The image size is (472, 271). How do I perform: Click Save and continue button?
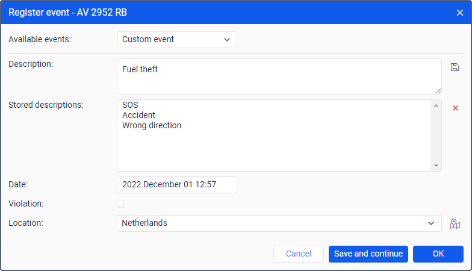coord(368,254)
